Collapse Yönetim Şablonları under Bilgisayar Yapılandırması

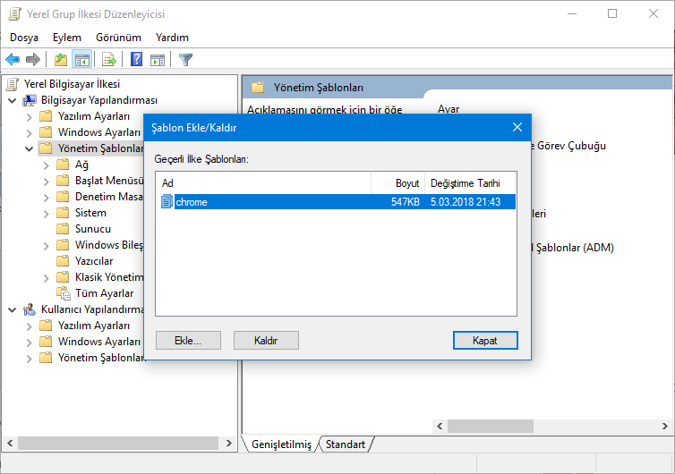(29, 148)
